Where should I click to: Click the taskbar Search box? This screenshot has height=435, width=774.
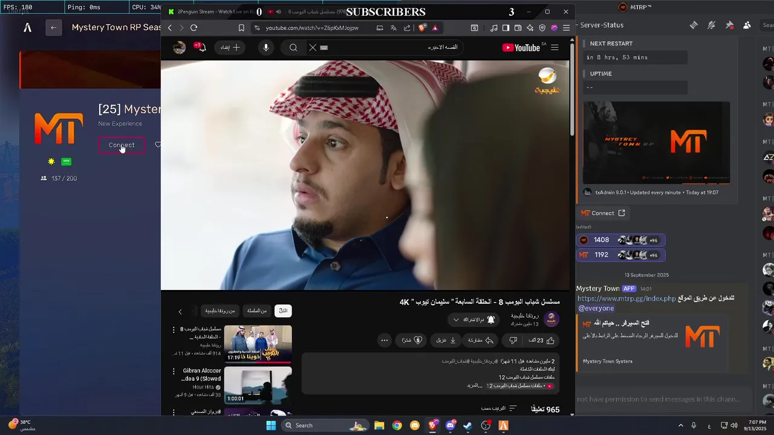tap(326, 425)
